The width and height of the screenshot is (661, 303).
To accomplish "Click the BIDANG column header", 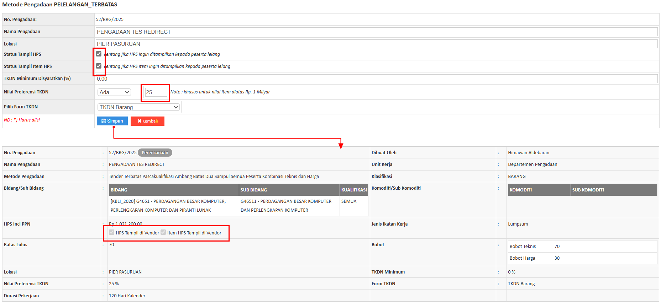I will [x=119, y=190].
